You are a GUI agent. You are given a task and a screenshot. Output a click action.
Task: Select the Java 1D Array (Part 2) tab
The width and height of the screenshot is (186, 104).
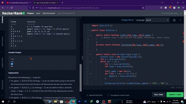click(46, 3)
